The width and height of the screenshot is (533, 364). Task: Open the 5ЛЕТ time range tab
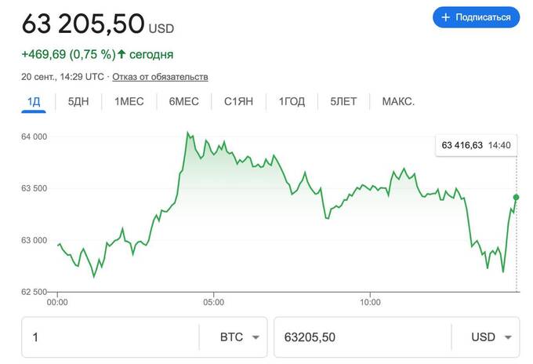[x=344, y=102]
